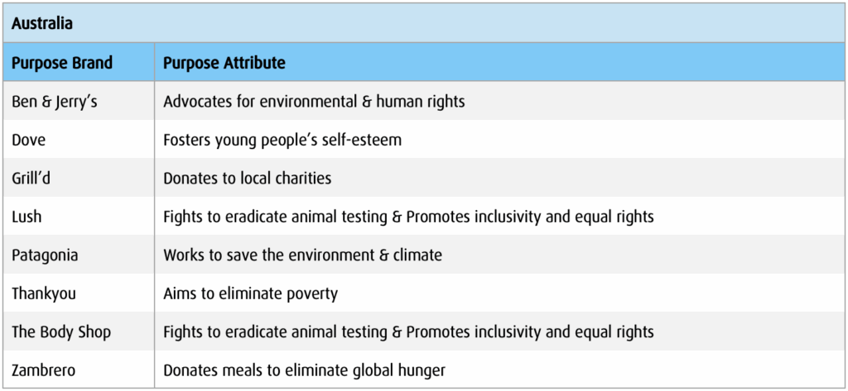Click The Body Shop brand name
848x391 pixels.
pos(61,331)
